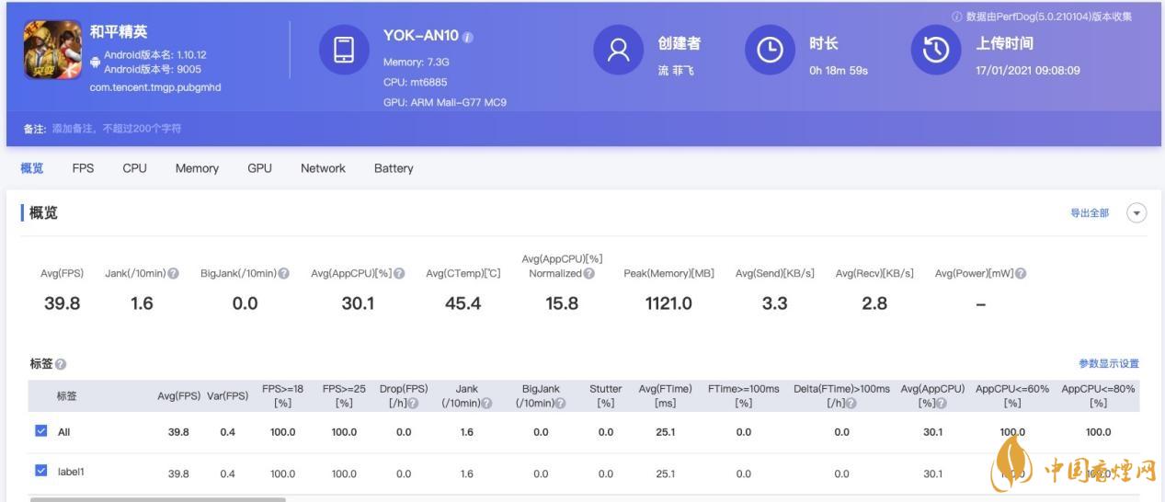This screenshot has width=1165, height=502.
Task: Open 参数显示设置 parameter display settings
Action: click(x=1109, y=364)
